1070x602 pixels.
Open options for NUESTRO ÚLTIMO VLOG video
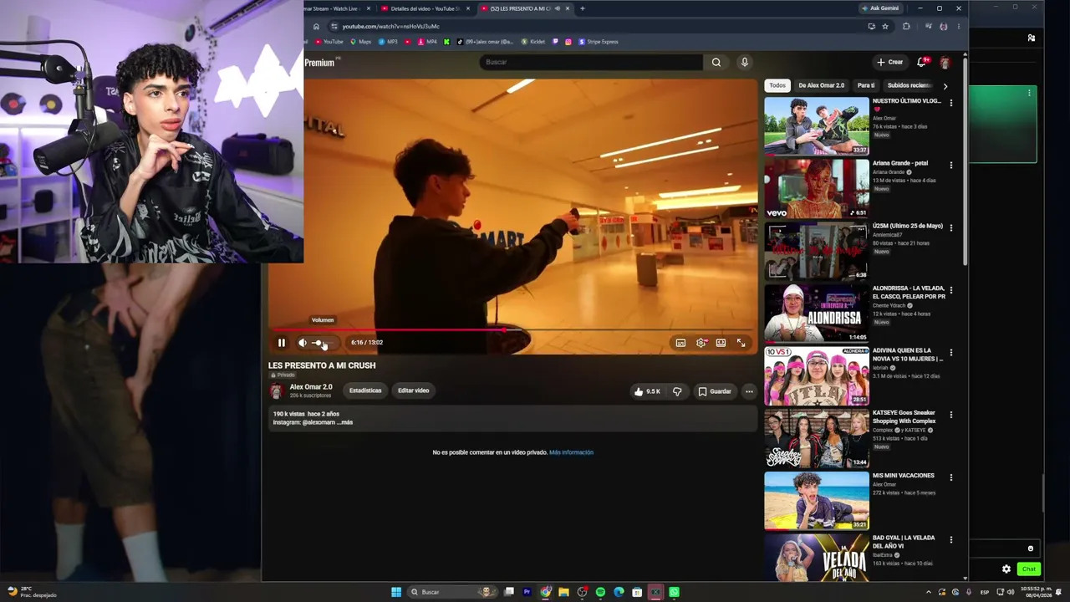950,103
